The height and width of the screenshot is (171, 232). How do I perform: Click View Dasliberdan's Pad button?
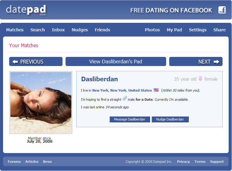[116, 61]
